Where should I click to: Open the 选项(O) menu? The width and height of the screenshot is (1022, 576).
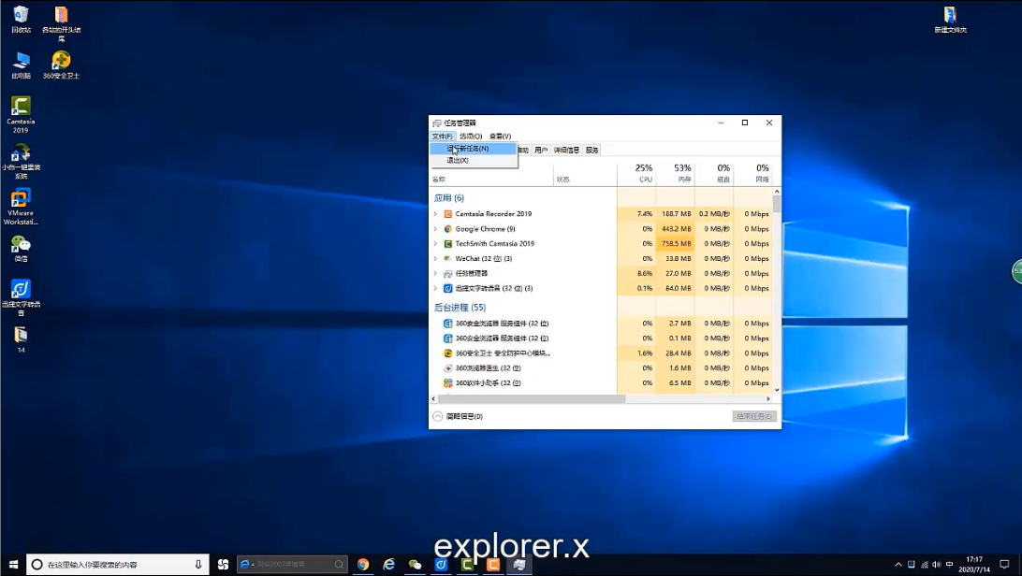click(471, 137)
